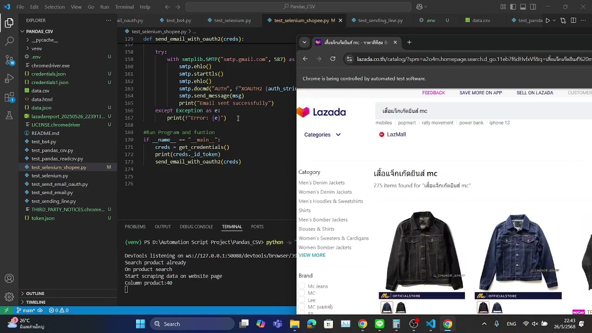Check the Lee brand checkbox
This screenshot has width=592, height=333.
tap(302, 300)
